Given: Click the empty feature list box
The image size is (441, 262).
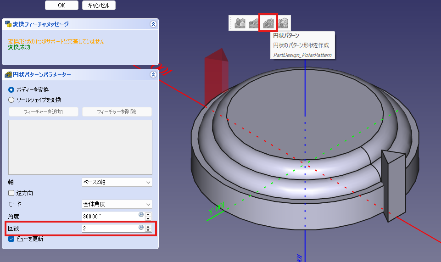Looking at the screenshot, I should (x=80, y=147).
